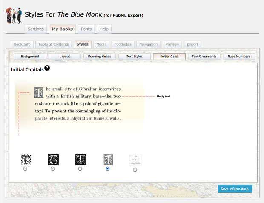Switch to the Settings tab
Screen dimensions: 264x203
tap(35, 29)
